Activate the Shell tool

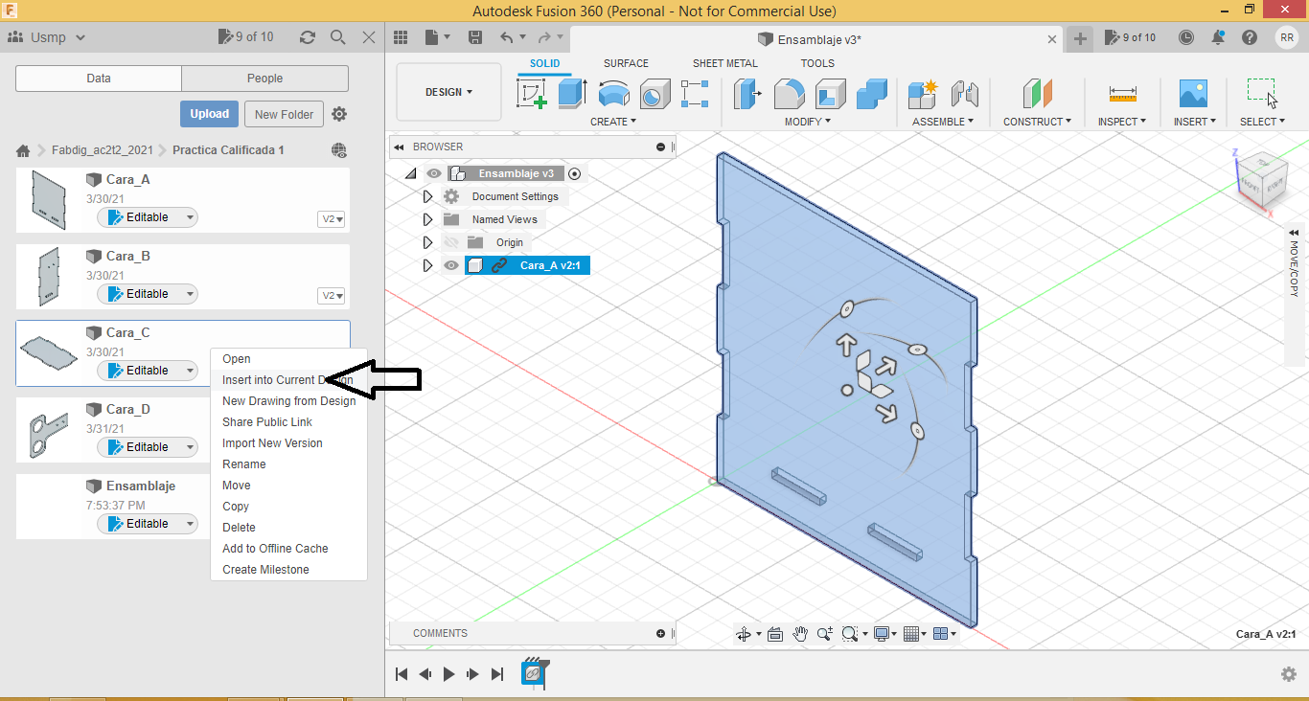point(831,94)
